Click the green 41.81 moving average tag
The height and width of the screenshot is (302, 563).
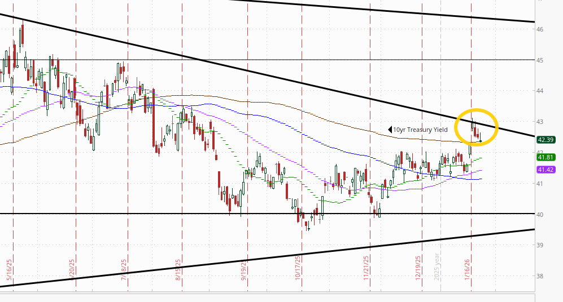click(x=545, y=157)
